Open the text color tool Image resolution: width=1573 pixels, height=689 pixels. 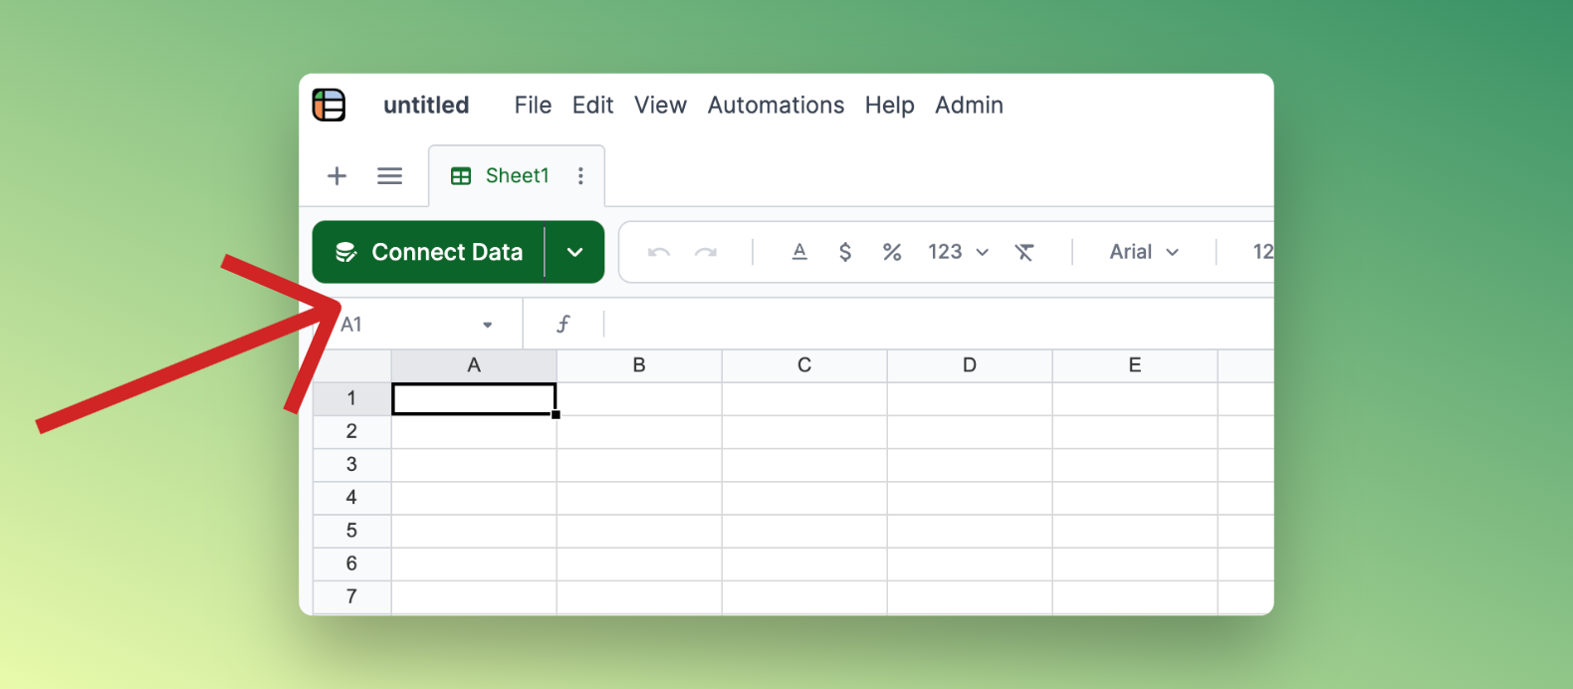(798, 252)
